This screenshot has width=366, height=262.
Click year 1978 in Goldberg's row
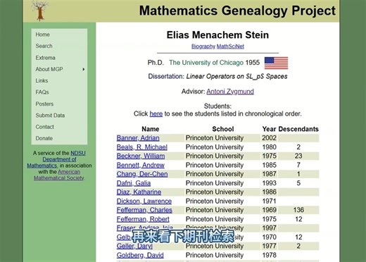[x=270, y=256]
